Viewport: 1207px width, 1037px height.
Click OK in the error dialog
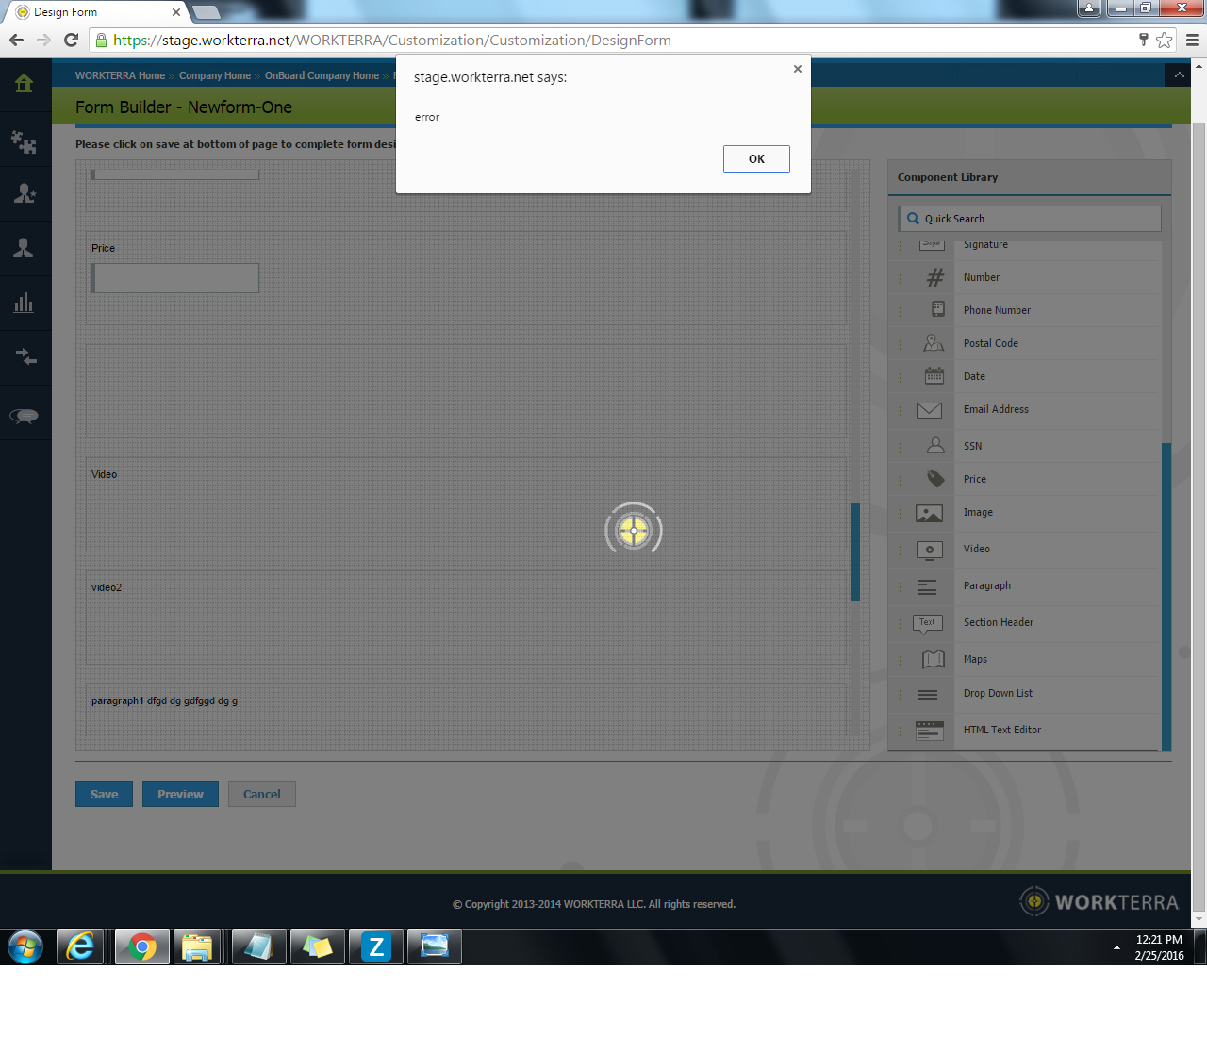click(x=756, y=159)
